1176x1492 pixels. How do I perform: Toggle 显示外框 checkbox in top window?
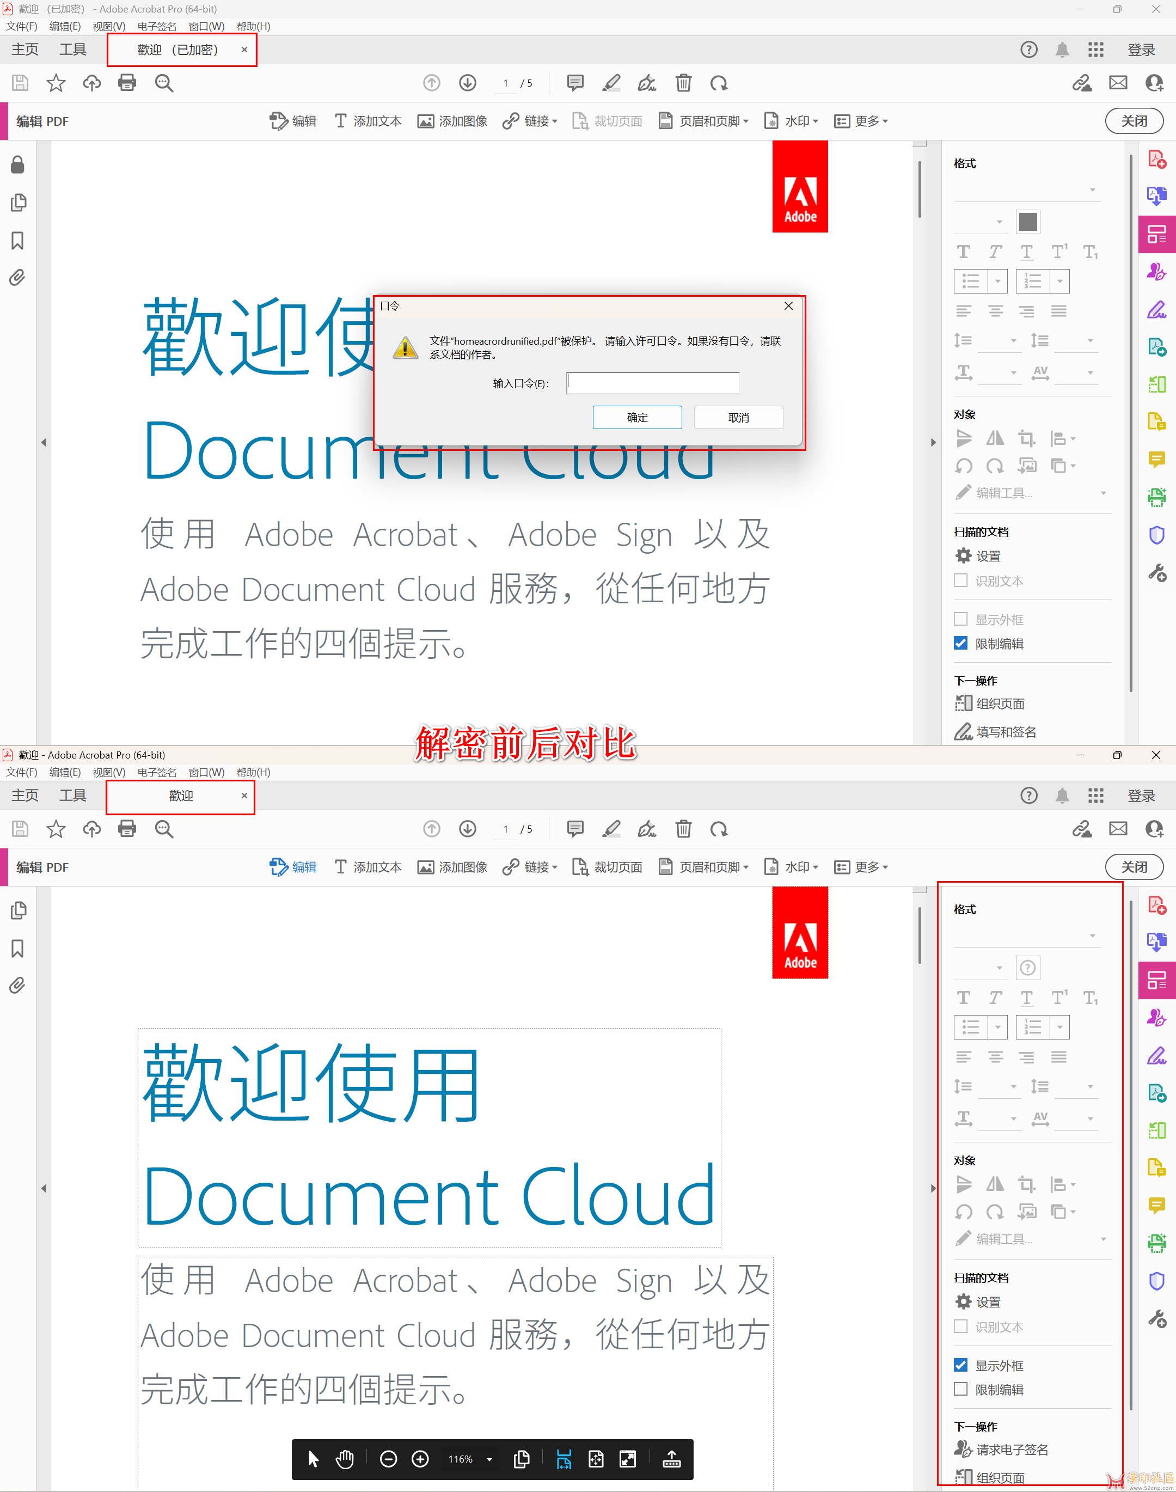(x=960, y=619)
